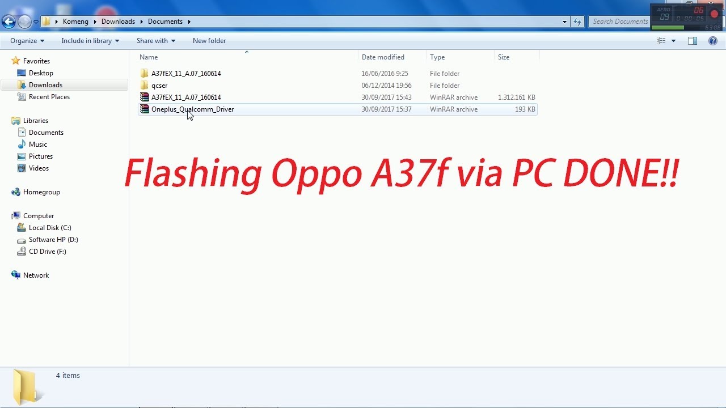
Task: Open Downloads under Favorites
Action: 45,85
